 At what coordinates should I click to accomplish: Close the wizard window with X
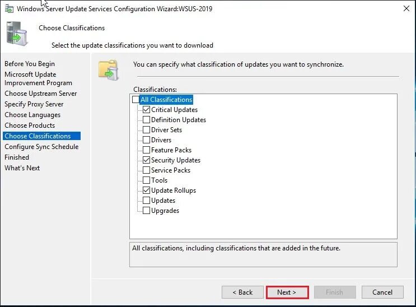(406, 8)
